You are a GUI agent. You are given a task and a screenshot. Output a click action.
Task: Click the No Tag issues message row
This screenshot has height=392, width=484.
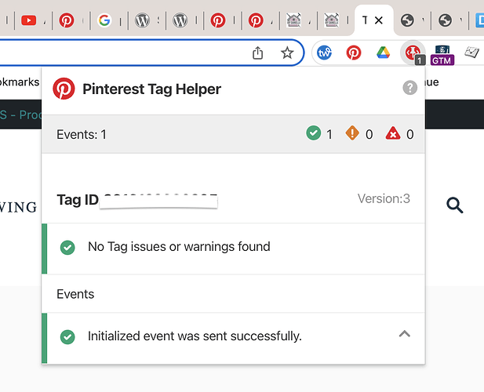pos(233,249)
